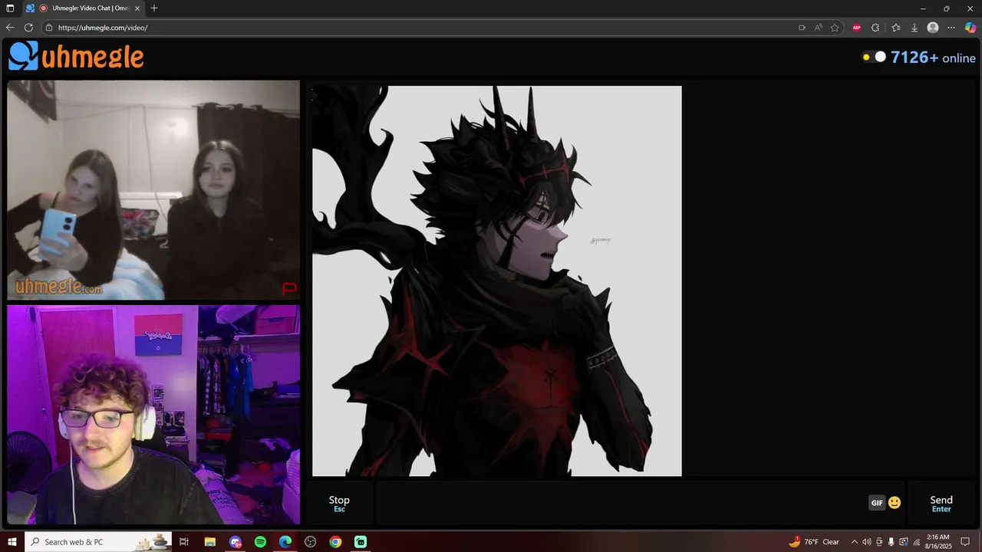The height and width of the screenshot is (552, 982).
Task: Open the notification center
Action: click(x=965, y=542)
